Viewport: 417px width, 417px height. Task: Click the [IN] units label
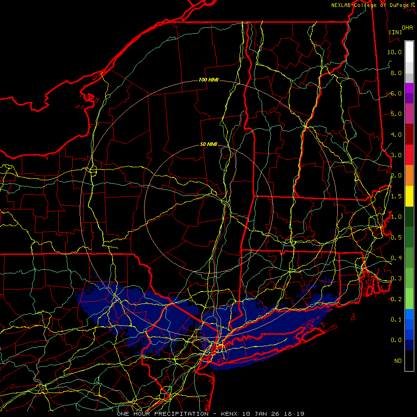[x=395, y=32]
